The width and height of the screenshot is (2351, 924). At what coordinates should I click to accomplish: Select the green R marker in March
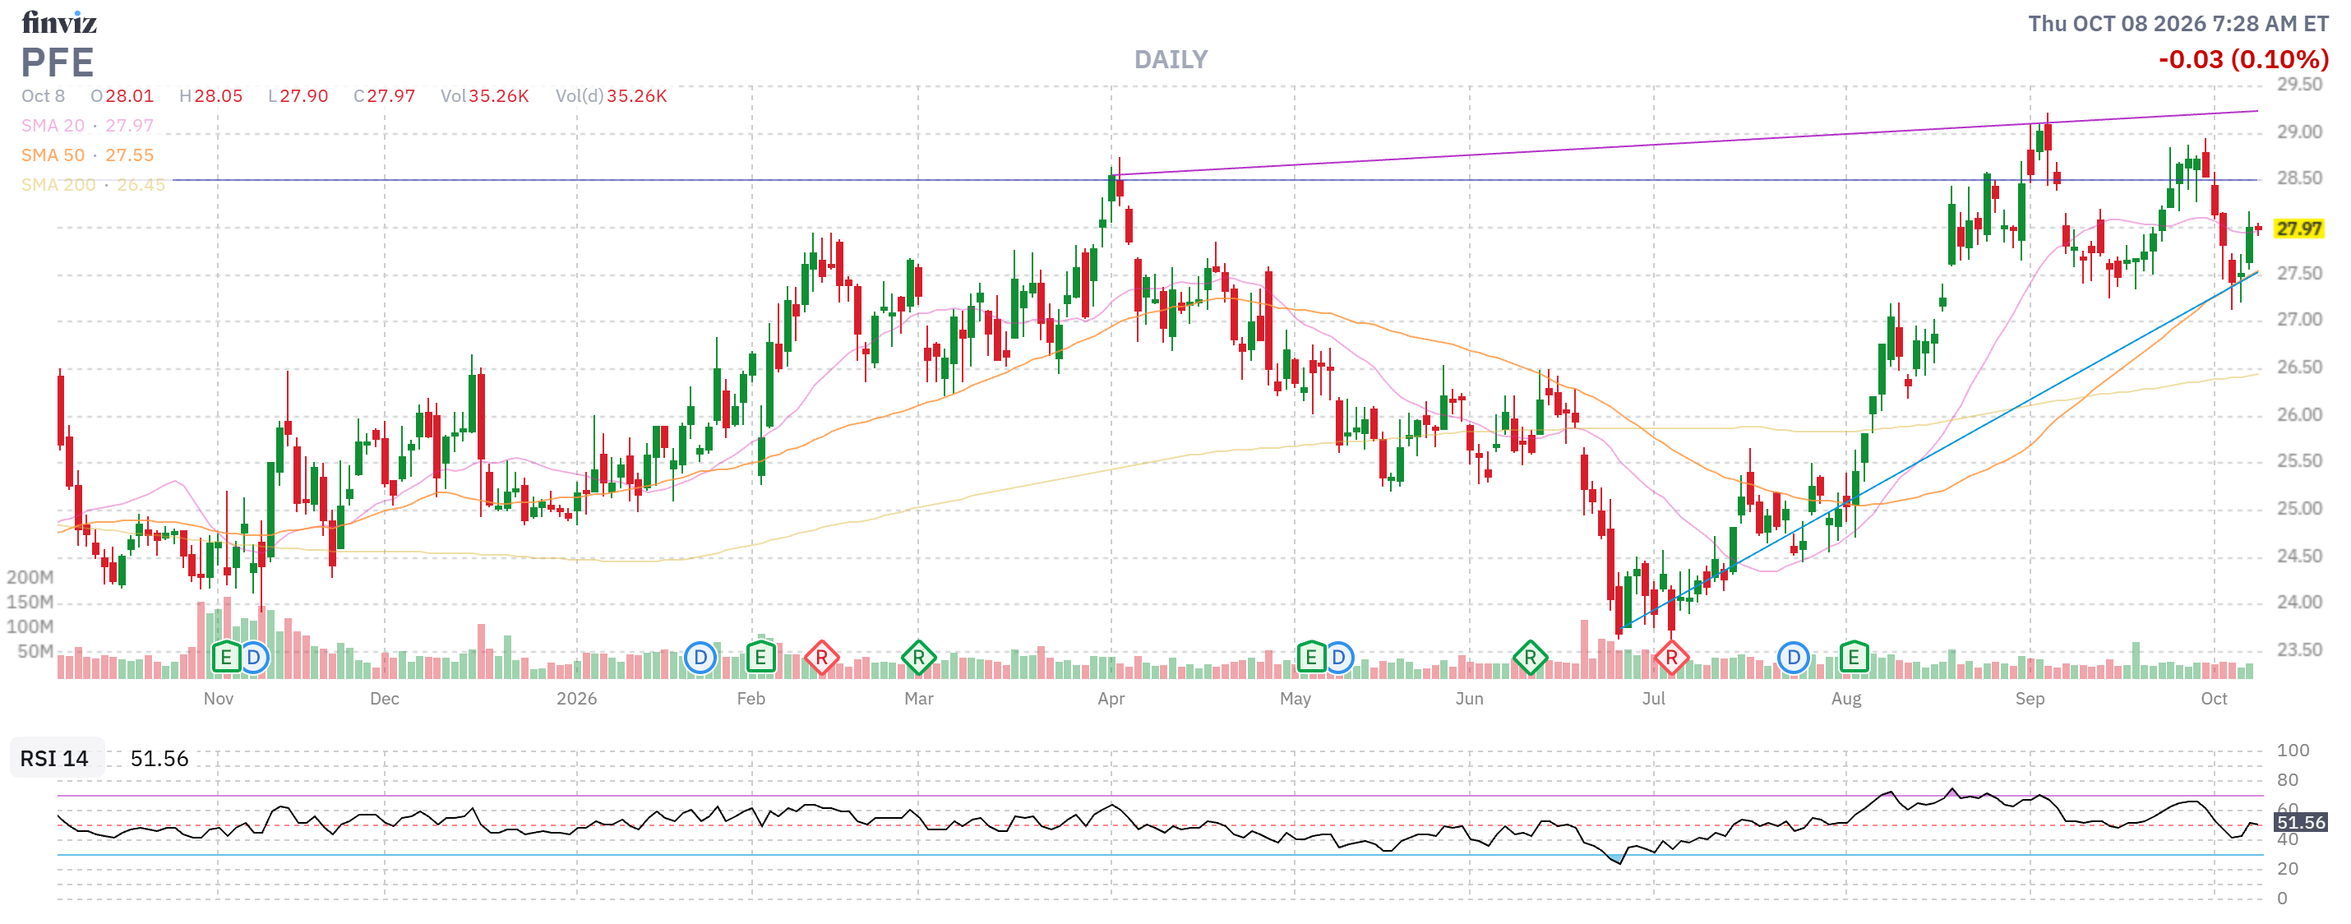[x=918, y=658]
